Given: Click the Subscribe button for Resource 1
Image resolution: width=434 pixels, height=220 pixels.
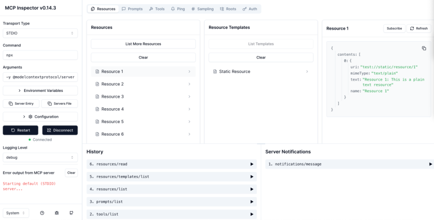Looking at the screenshot, I should coord(394,29).
